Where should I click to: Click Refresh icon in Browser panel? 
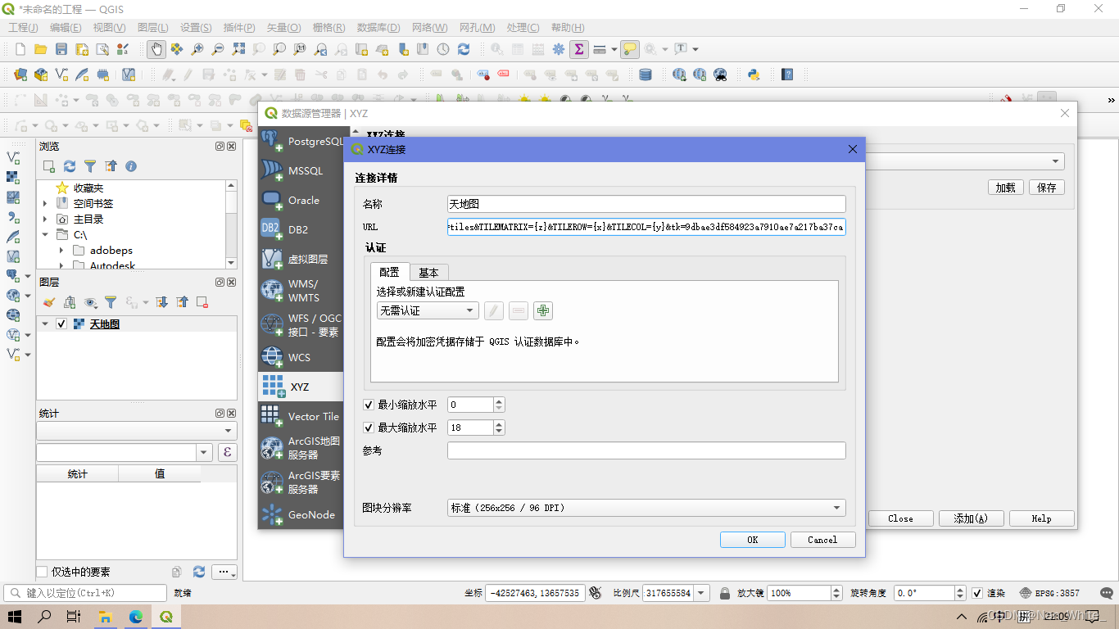point(70,166)
